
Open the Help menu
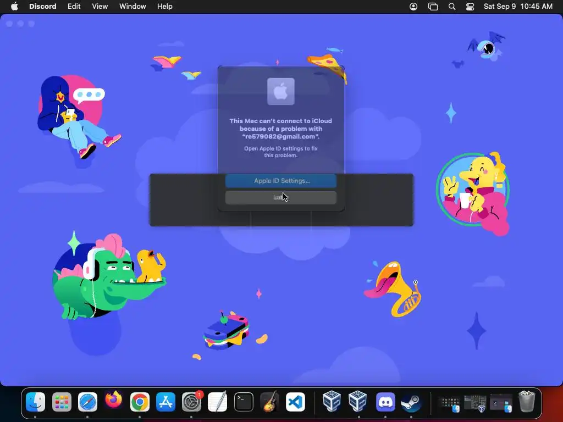(165, 7)
